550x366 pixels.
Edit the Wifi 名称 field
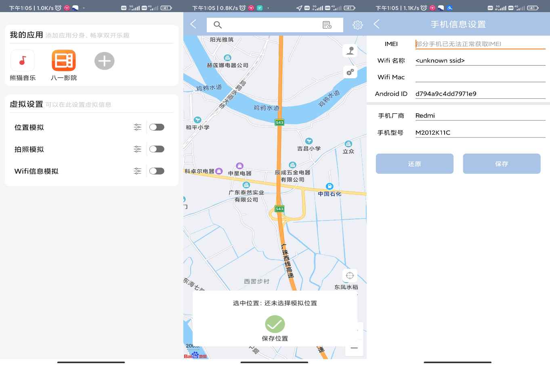click(480, 60)
